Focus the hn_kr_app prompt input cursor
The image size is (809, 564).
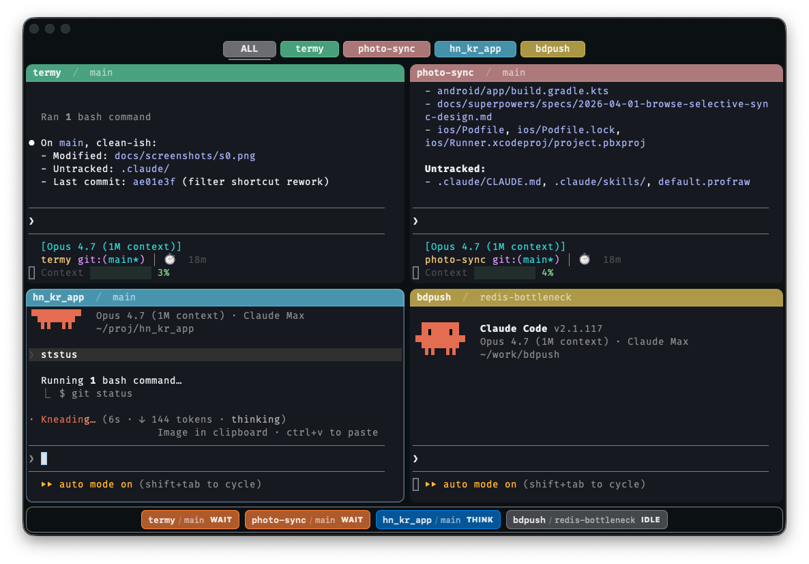[44, 459]
